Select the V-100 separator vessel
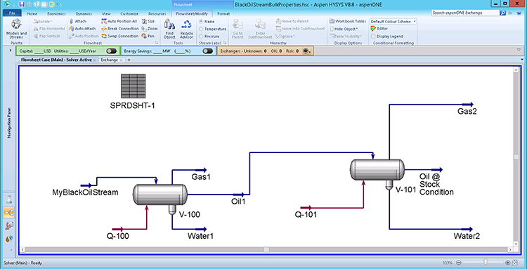The width and height of the screenshot is (527, 269). [x=160, y=195]
